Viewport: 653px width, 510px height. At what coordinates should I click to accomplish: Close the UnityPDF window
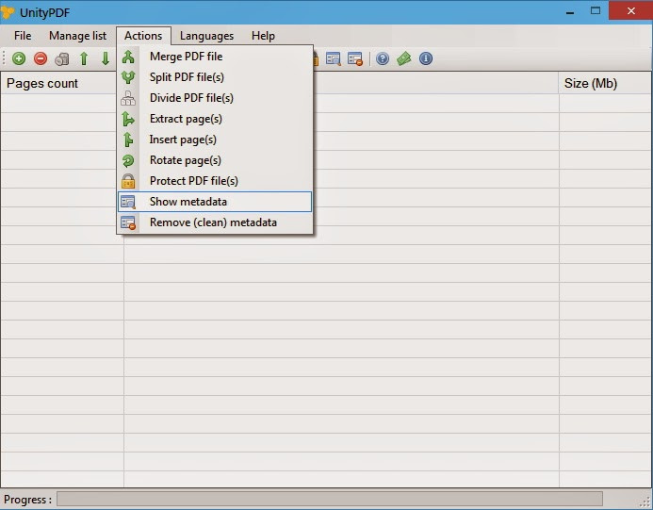coord(630,10)
